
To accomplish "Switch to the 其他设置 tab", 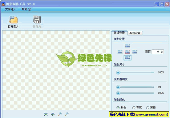I will (x=135, y=33).
